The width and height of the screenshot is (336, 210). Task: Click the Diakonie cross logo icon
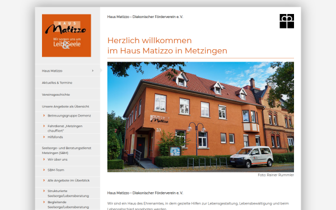click(x=287, y=21)
